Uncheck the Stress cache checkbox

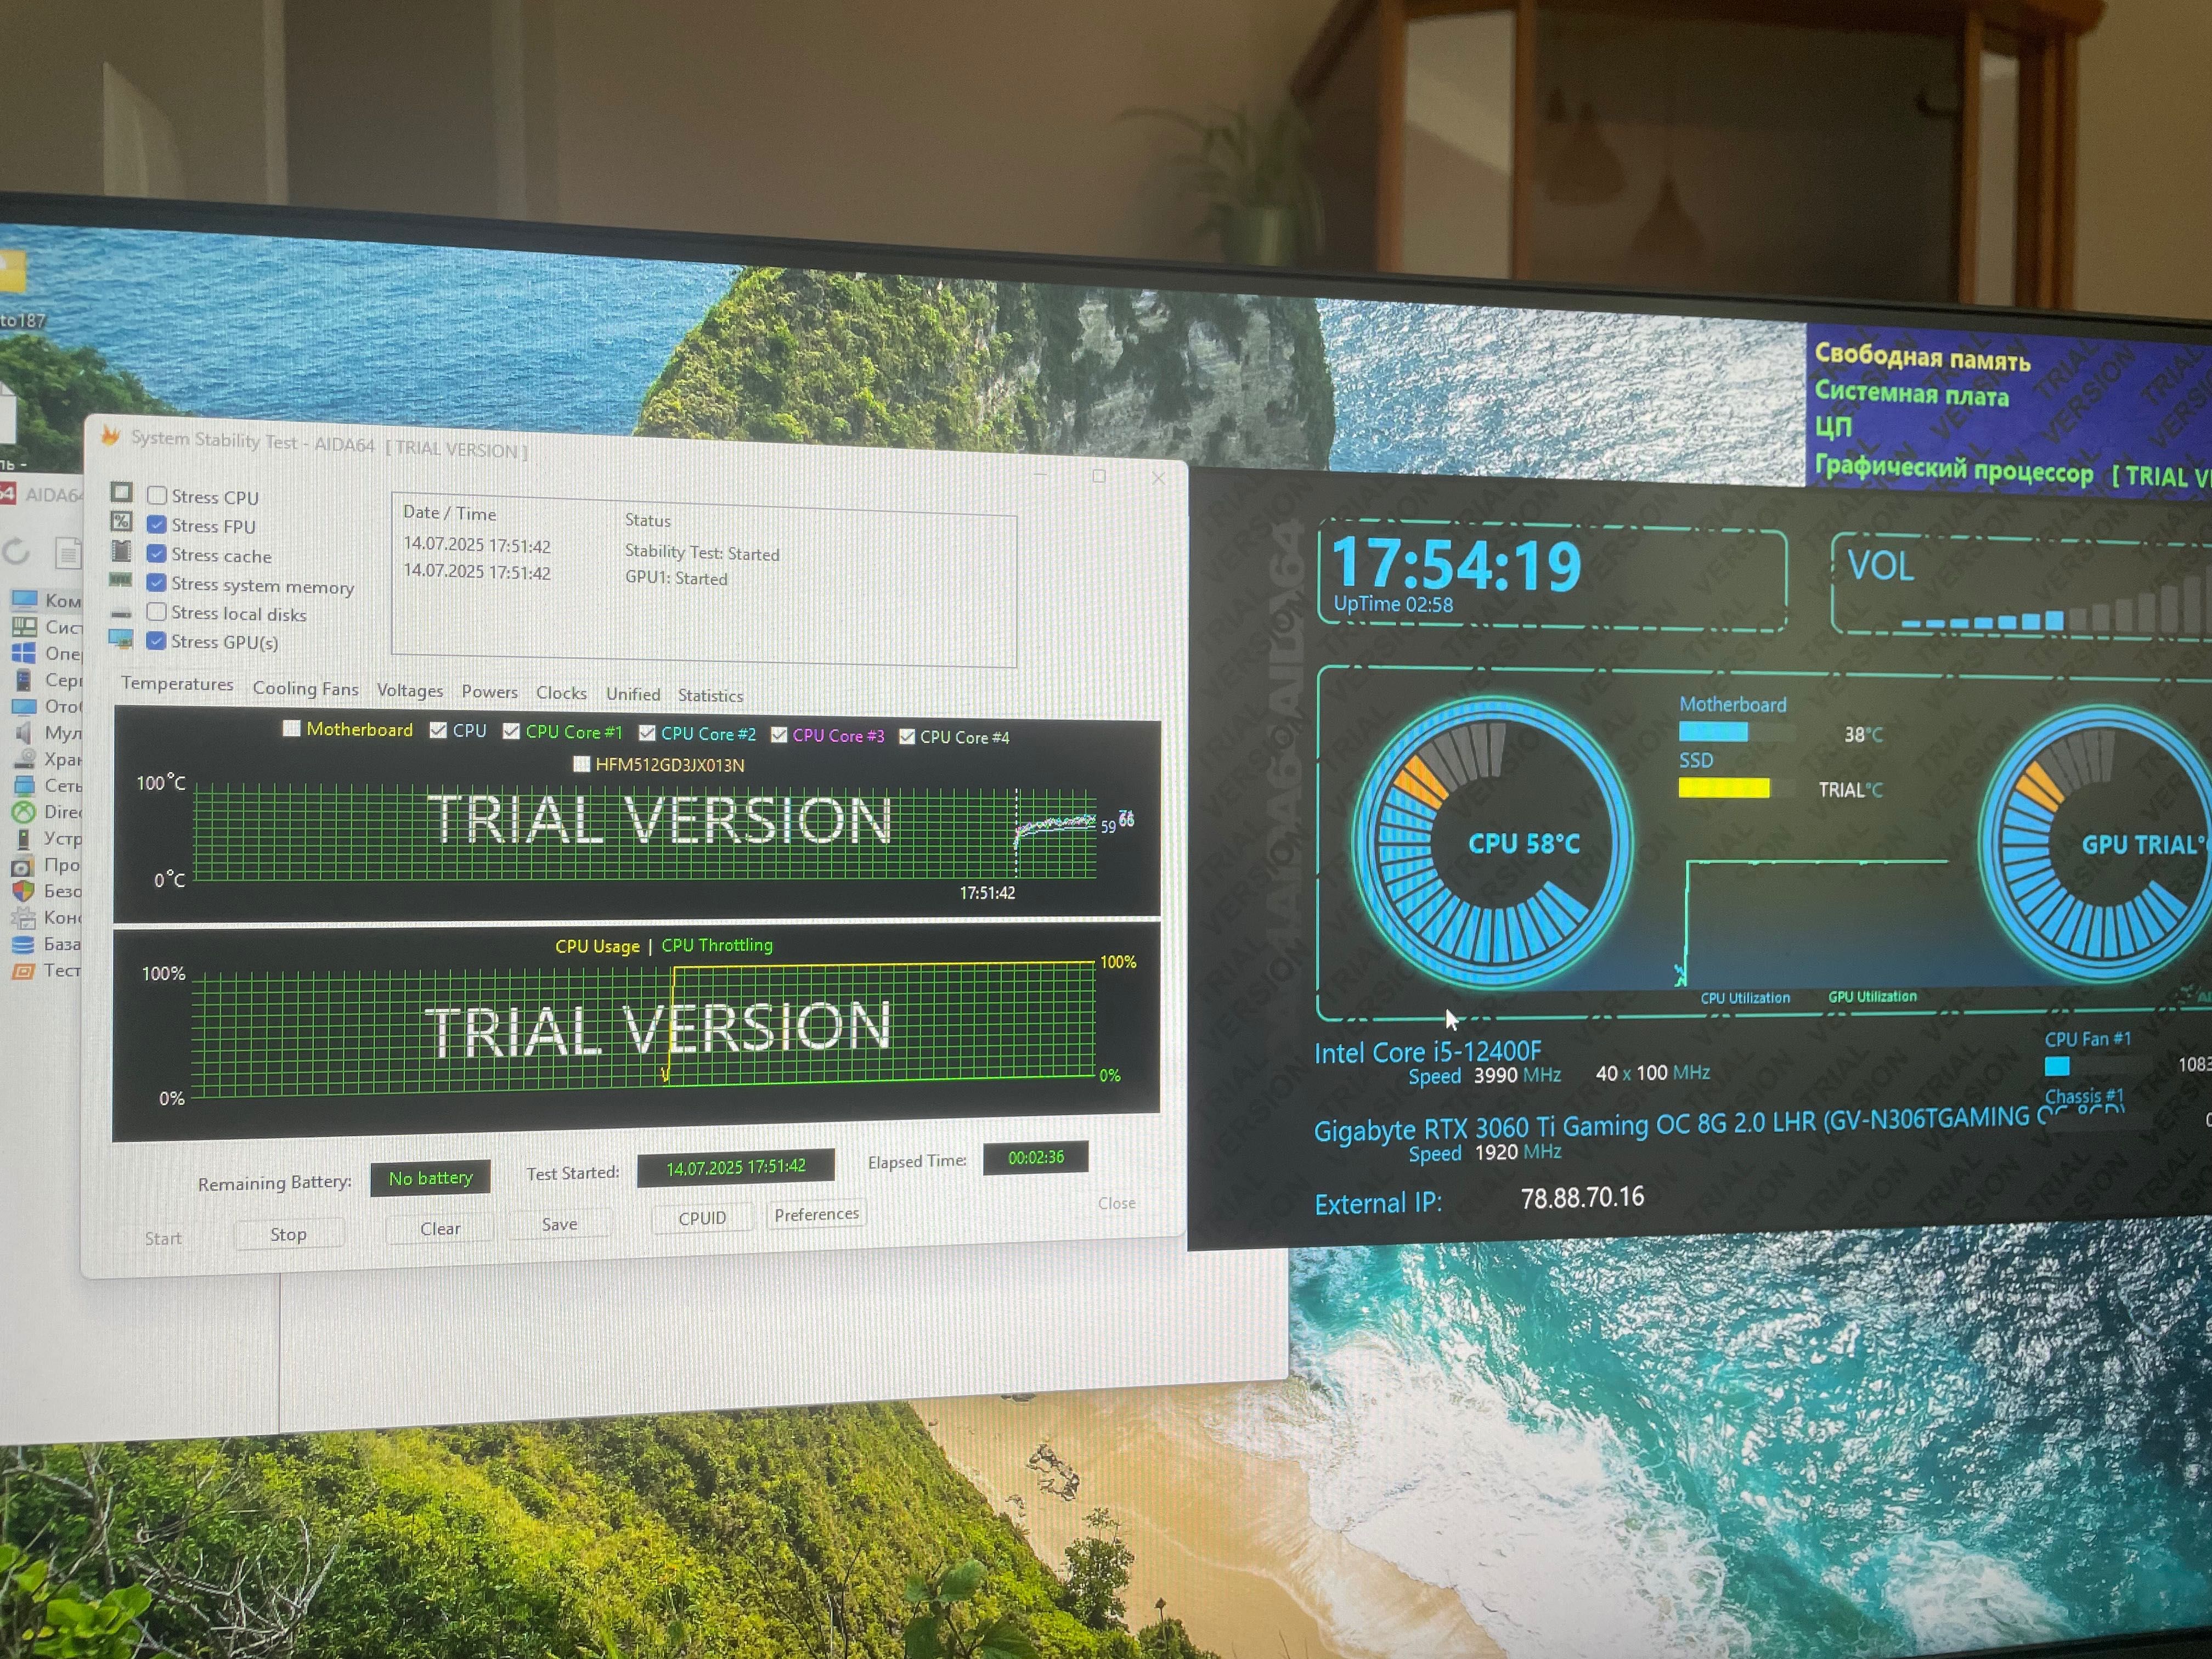[157, 553]
